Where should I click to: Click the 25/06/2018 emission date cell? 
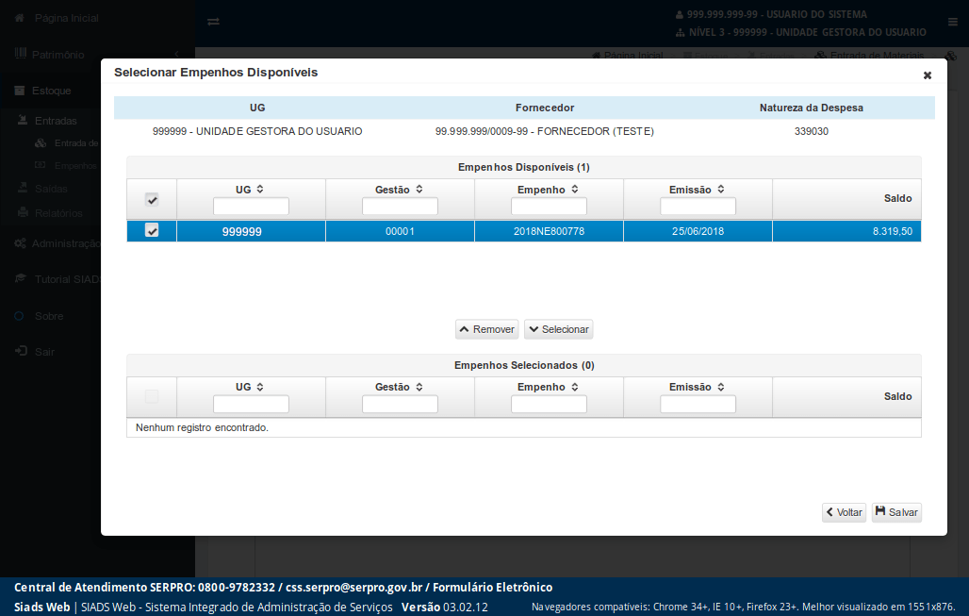click(698, 231)
